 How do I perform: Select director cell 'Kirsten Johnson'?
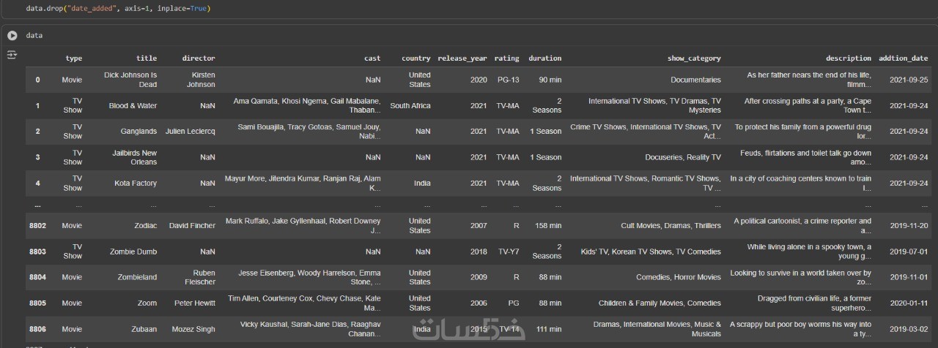[201, 80]
